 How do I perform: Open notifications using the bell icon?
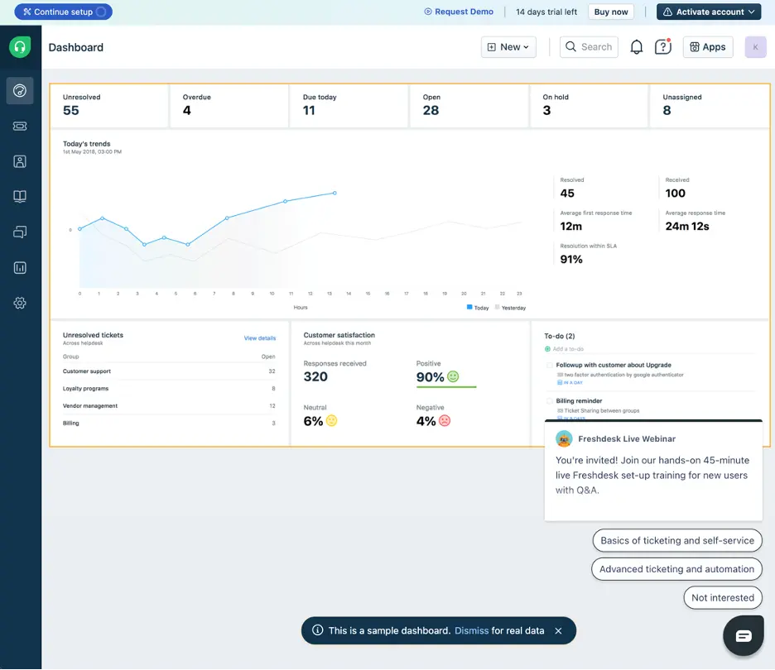(x=637, y=46)
